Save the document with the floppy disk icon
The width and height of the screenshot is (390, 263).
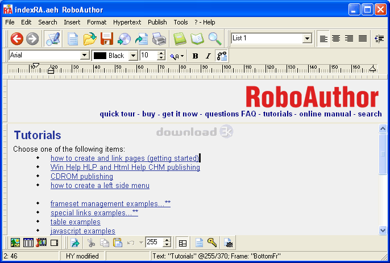click(107, 39)
